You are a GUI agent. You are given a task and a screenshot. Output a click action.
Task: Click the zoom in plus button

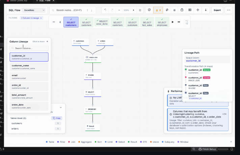tap(133, 10)
